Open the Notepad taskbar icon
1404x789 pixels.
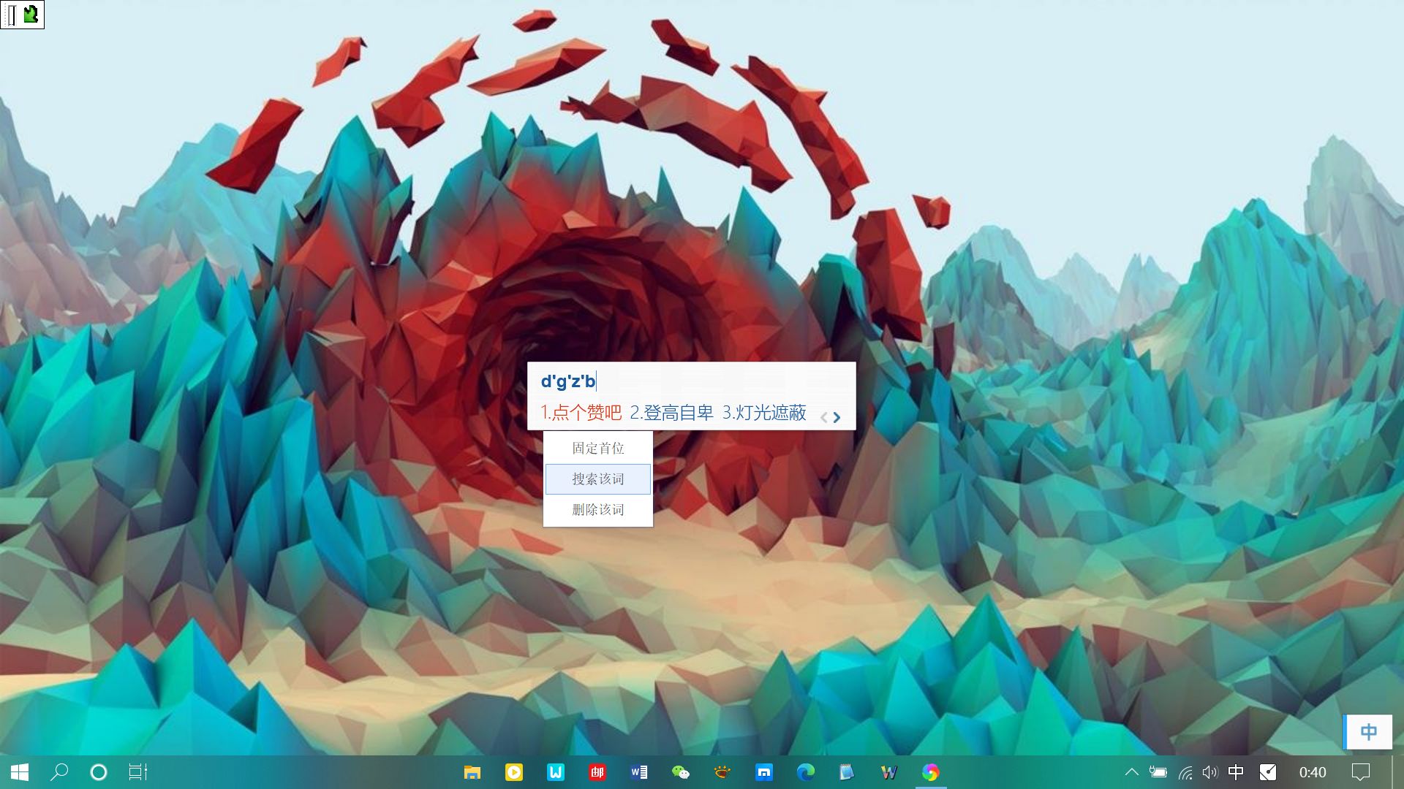click(x=847, y=772)
